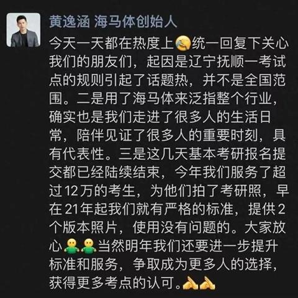This screenshot has width=298, height=298.
Task: Select the second green person emoji before 当然
Action: [89, 246]
